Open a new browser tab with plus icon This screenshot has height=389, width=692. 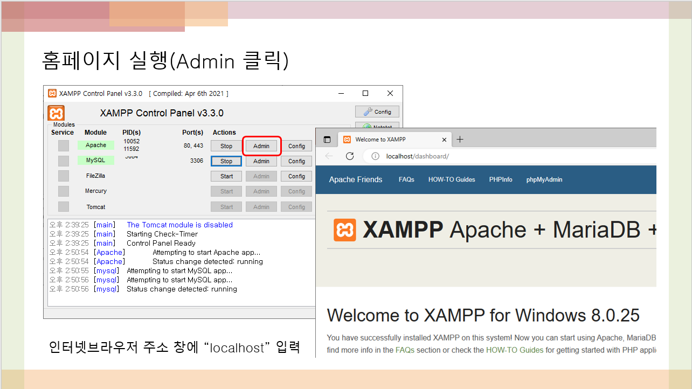pyautogui.click(x=460, y=140)
